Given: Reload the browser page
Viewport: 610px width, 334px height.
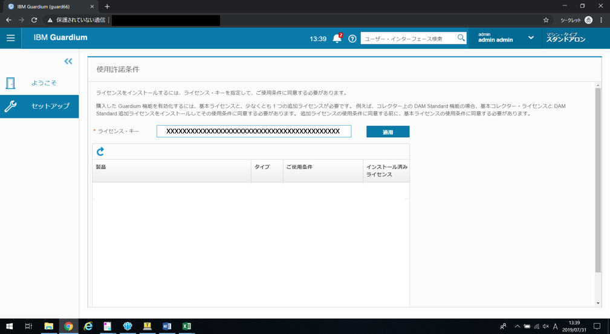Looking at the screenshot, I should tap(34, 20).
